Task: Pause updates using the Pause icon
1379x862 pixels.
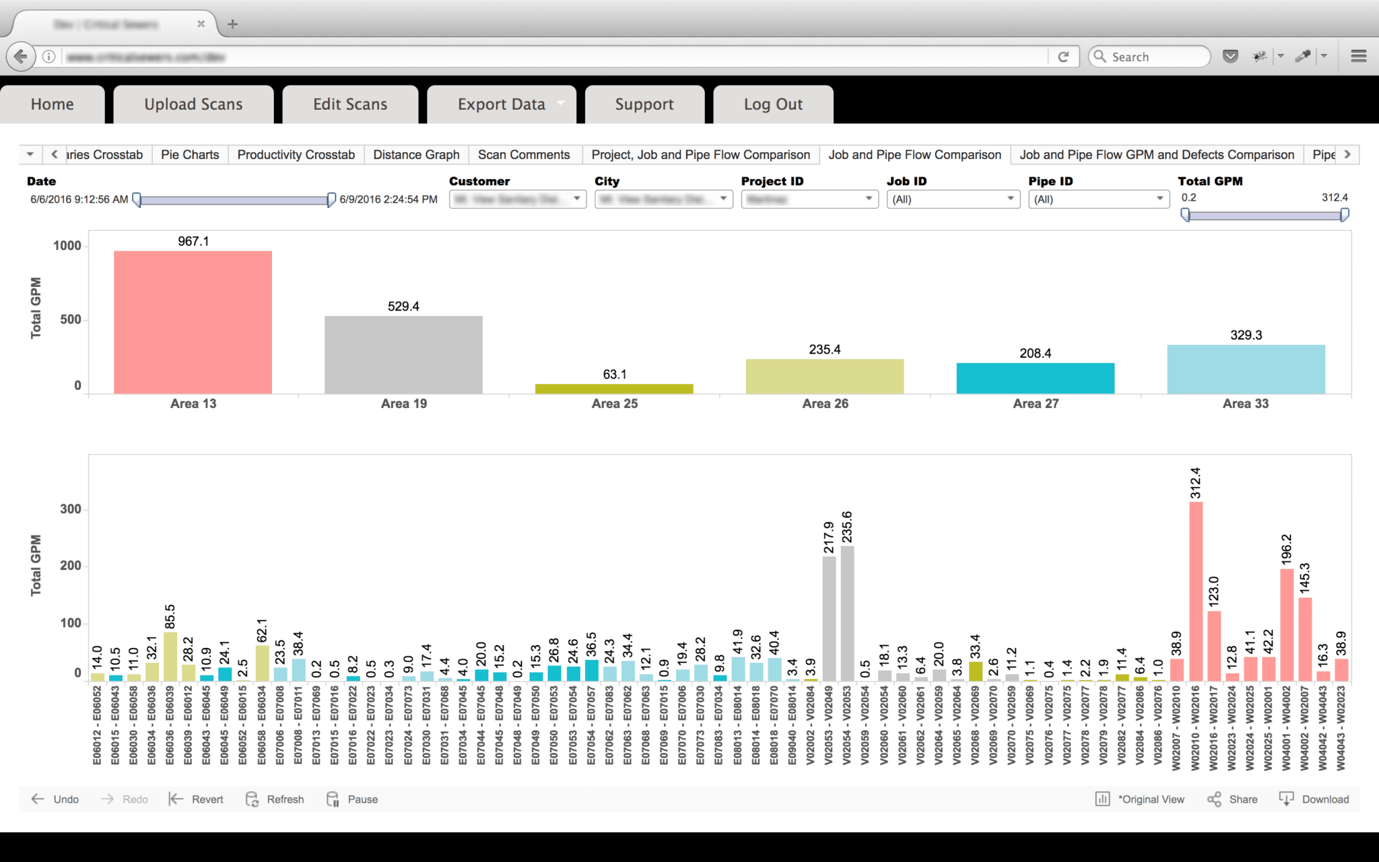Action: coord(333,799)
